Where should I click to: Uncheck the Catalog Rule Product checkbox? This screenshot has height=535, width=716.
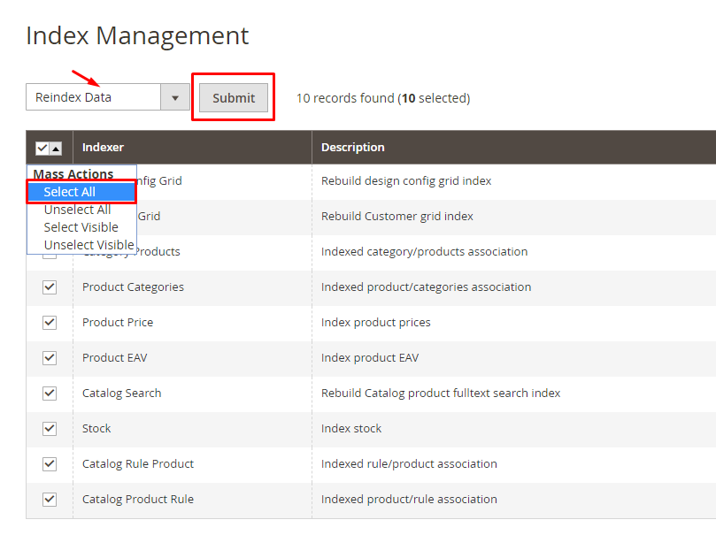50,464
